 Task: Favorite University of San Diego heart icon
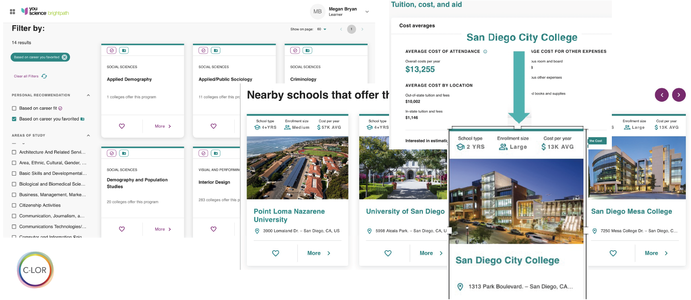tap(388, 253)
